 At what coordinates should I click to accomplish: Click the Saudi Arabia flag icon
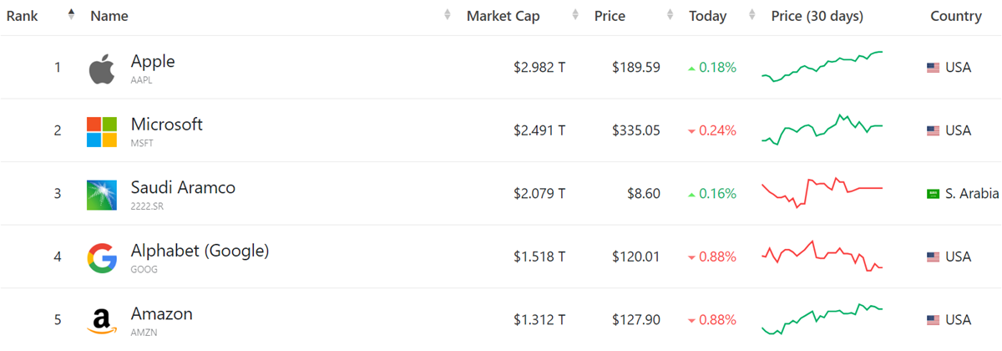point(934,194)
